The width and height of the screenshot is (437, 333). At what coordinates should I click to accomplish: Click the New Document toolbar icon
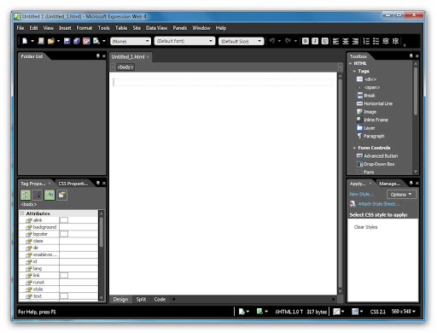pos(25,41)
